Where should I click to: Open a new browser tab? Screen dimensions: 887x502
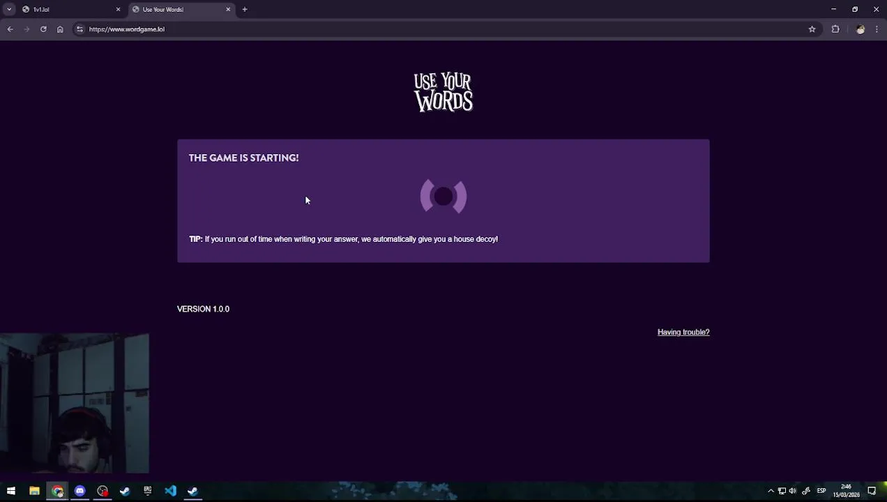point(245,9)
